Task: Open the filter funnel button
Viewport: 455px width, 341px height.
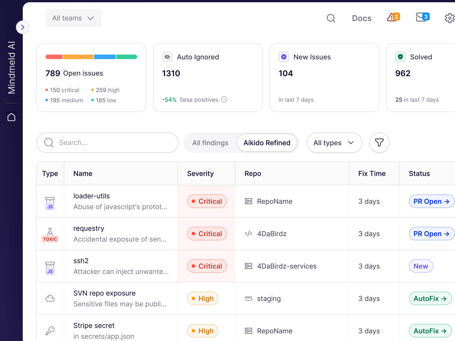Action: 379,143
